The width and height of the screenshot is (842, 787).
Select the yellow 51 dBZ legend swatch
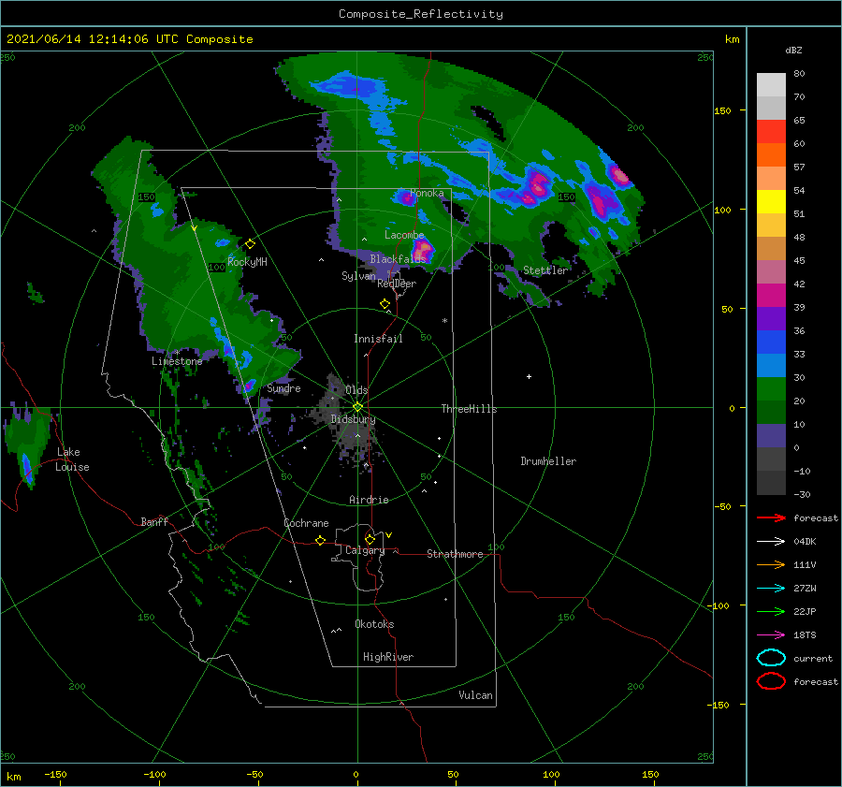771,201
